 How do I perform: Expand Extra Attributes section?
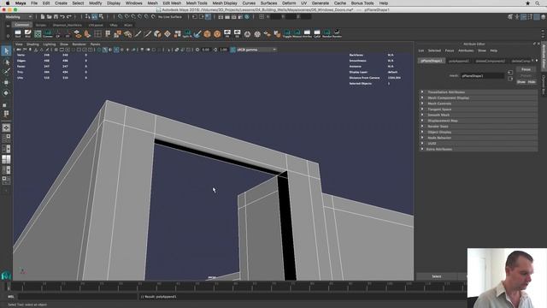click(x=479, y=149)
